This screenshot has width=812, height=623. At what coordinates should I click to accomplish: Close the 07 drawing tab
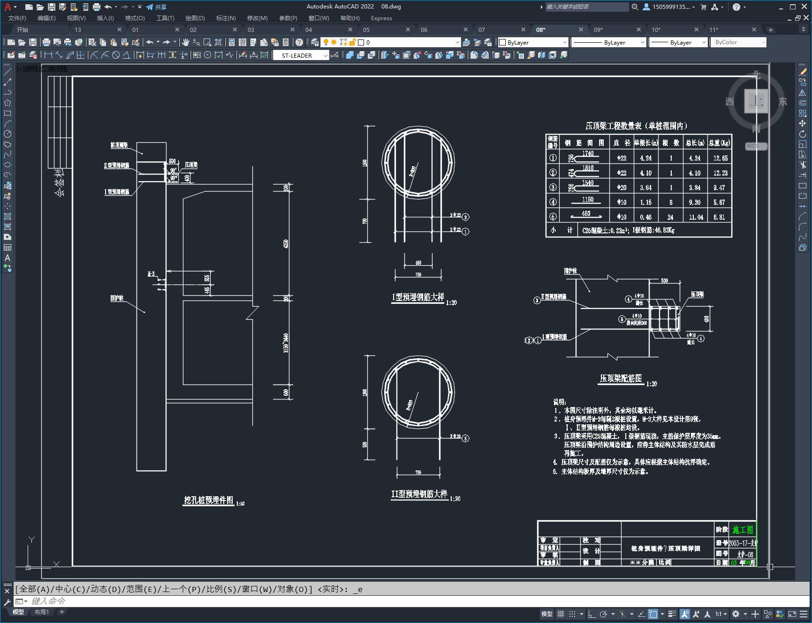(x=524, y=30)
